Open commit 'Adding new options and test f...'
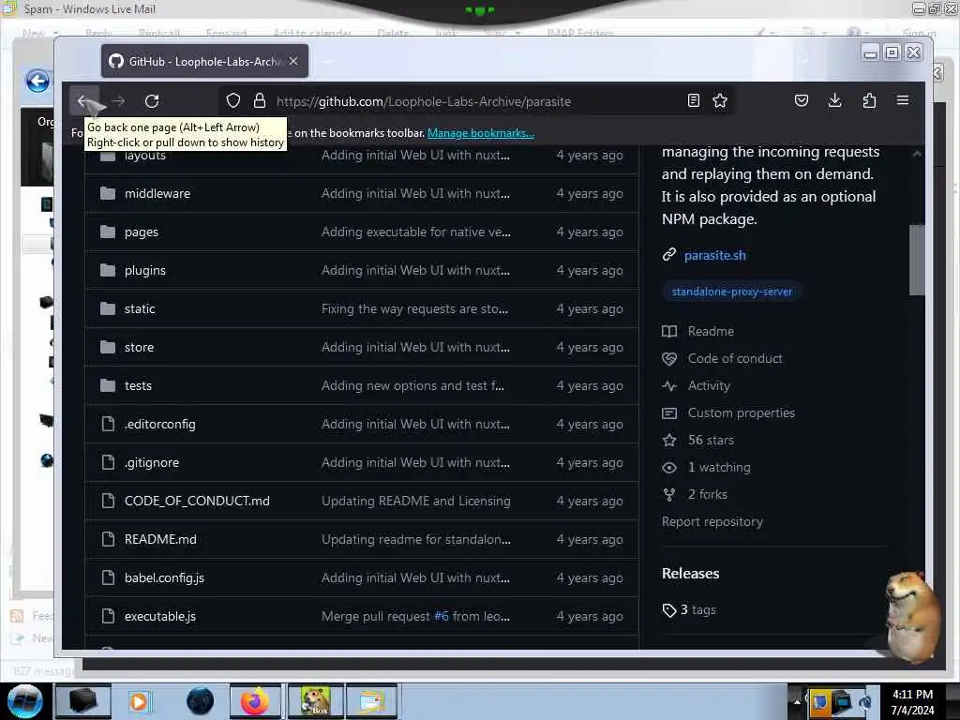This screenshot has height=720, width=960. coord(412,385)
